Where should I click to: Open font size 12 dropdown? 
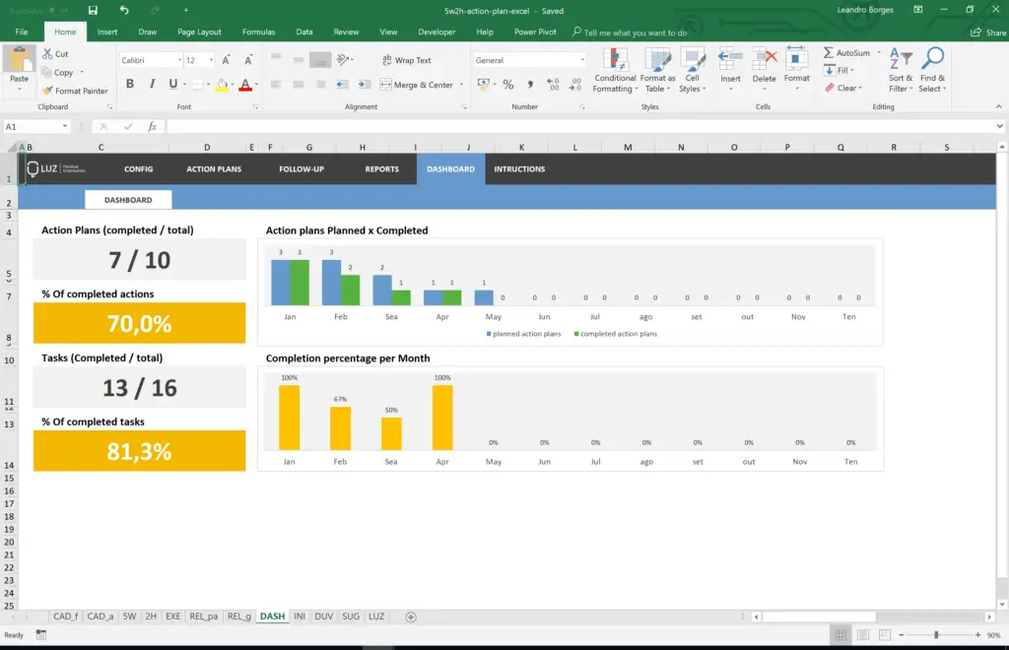click(211, 60)
